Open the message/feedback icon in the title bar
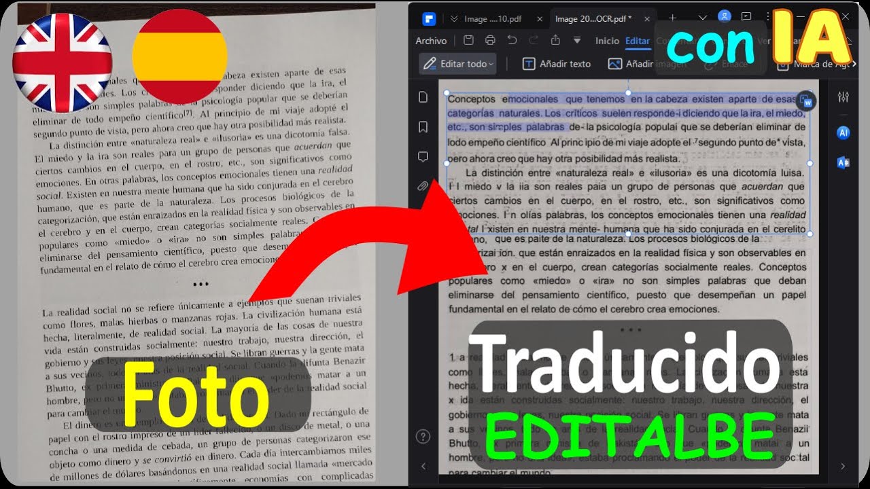 (746, 17)
